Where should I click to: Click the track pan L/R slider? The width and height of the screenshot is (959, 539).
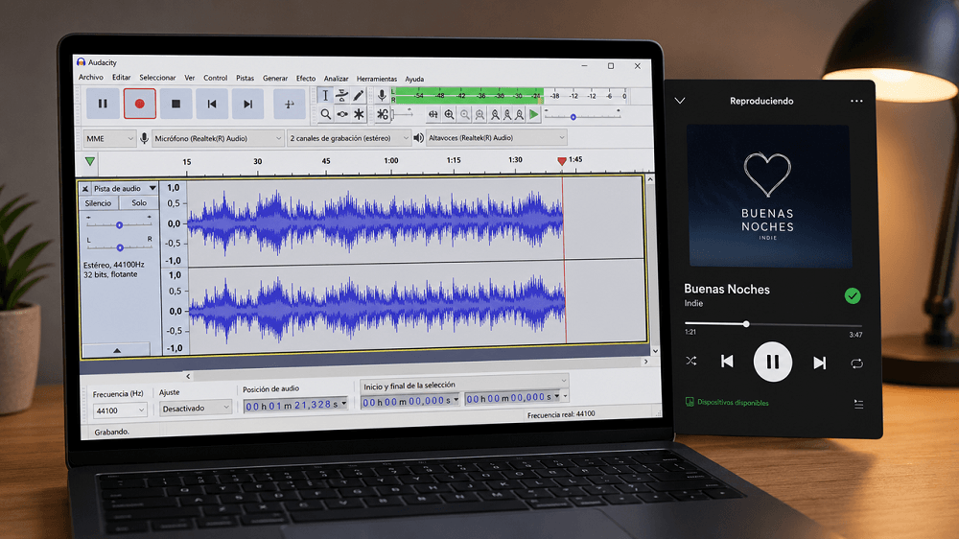120,247
